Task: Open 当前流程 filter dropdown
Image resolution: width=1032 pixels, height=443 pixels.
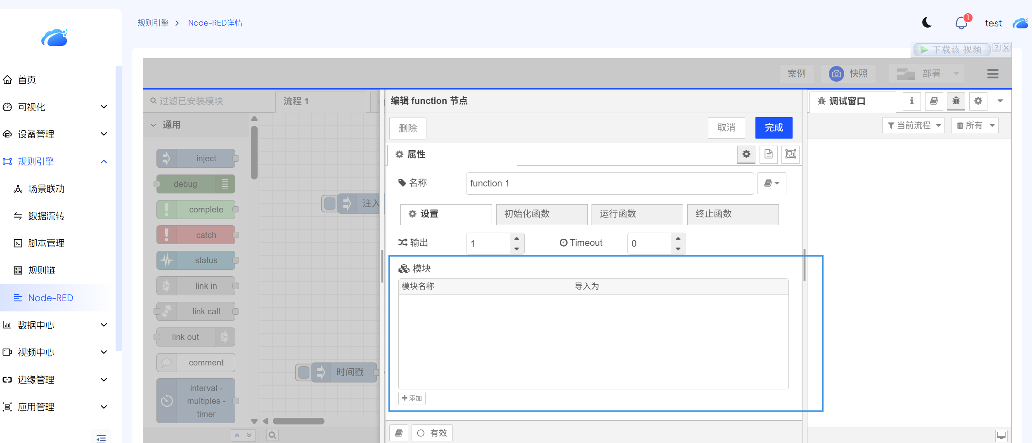Action: click(913, 125)
